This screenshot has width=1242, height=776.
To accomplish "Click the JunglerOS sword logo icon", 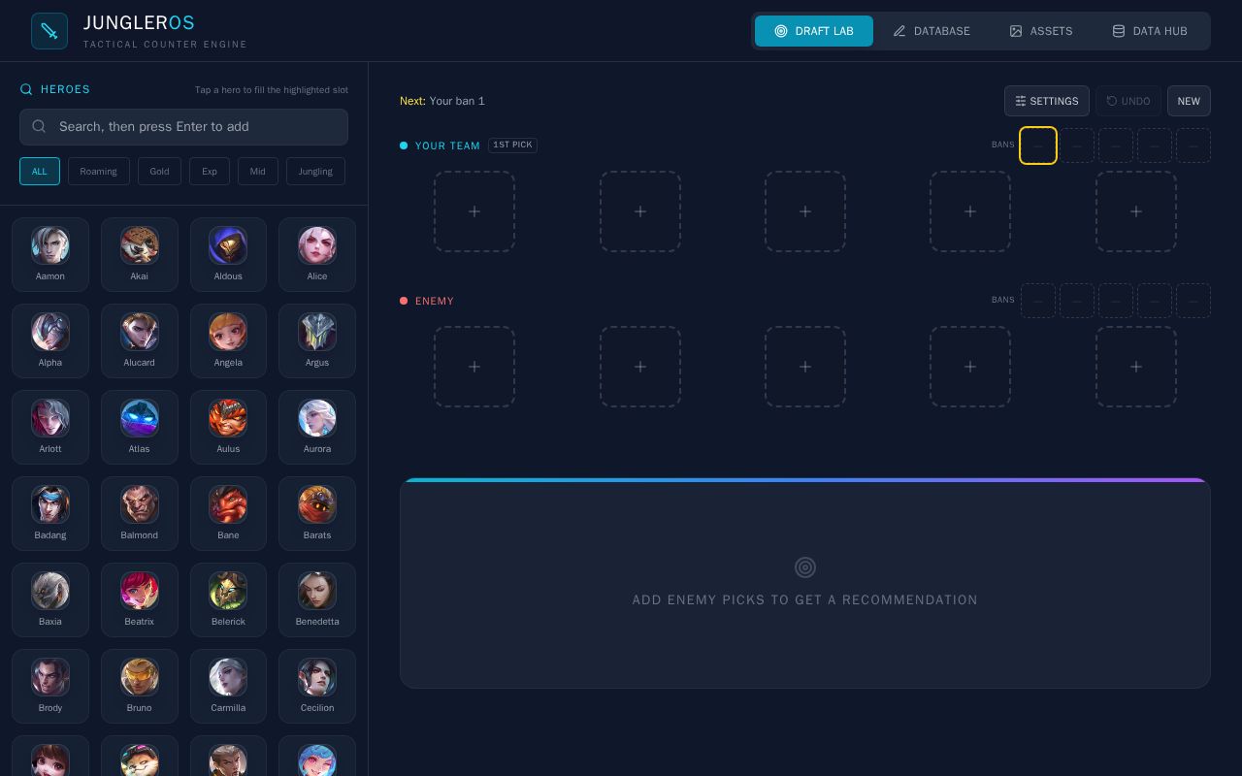I will (x=49, y=31).
